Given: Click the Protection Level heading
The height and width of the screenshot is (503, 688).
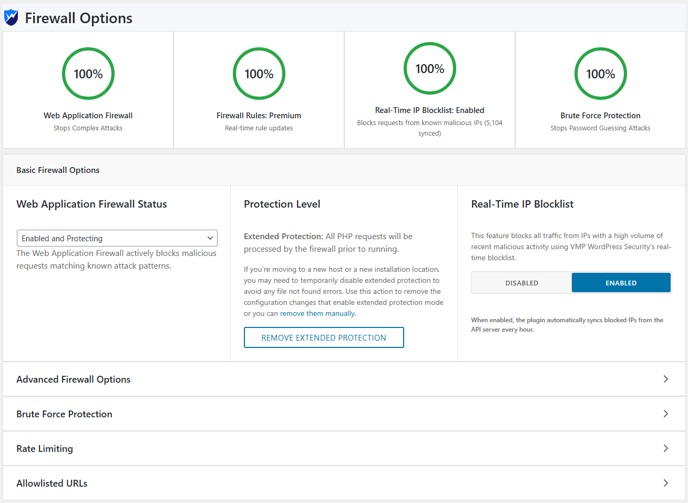Looking at the screenshot, I should 282,204.
